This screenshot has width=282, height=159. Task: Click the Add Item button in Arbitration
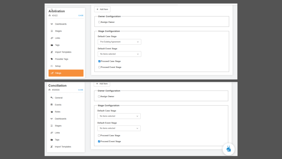pos(102,9)
